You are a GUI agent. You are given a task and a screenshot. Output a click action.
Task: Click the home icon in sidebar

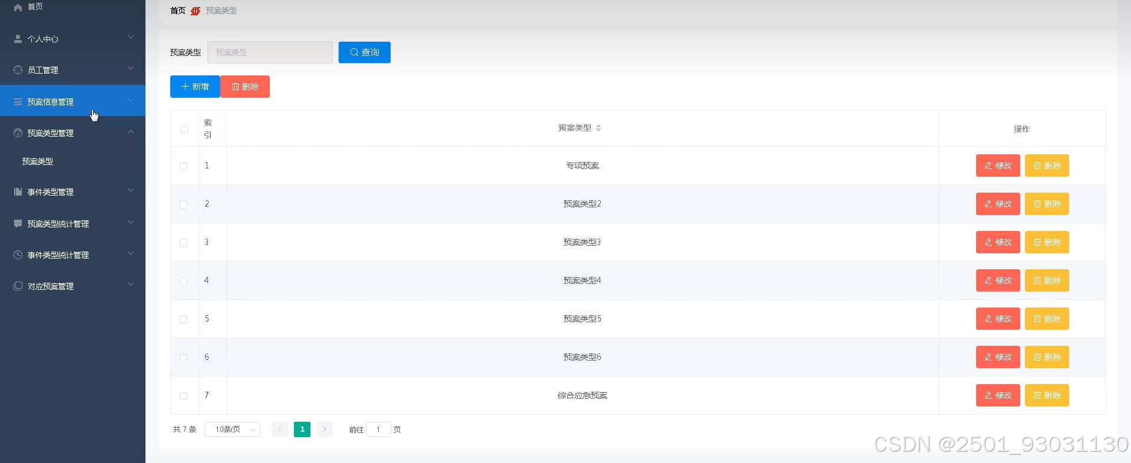coord(18,7)
